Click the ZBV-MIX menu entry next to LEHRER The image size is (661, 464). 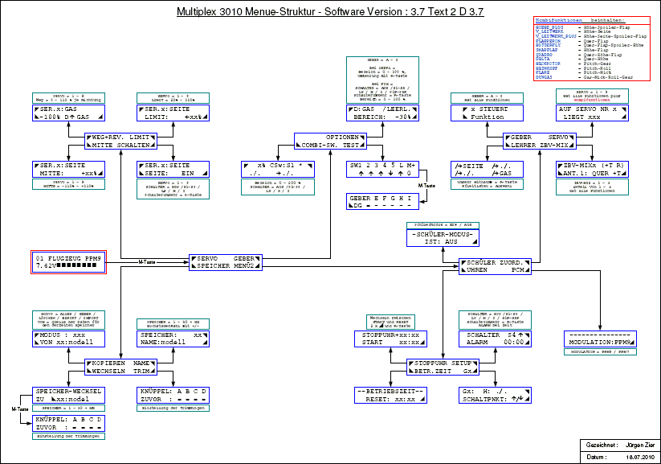click(x=554, y=146)
